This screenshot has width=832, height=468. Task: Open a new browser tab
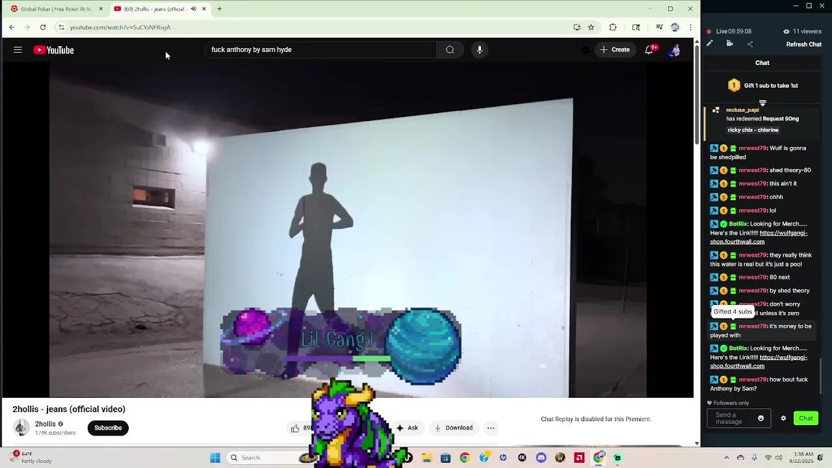click(220, 9)
